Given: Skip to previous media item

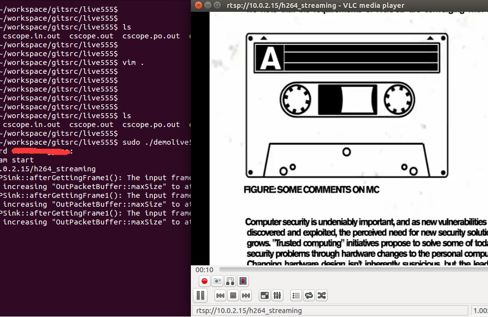Looking at the screenshot, I should (220, 295).
